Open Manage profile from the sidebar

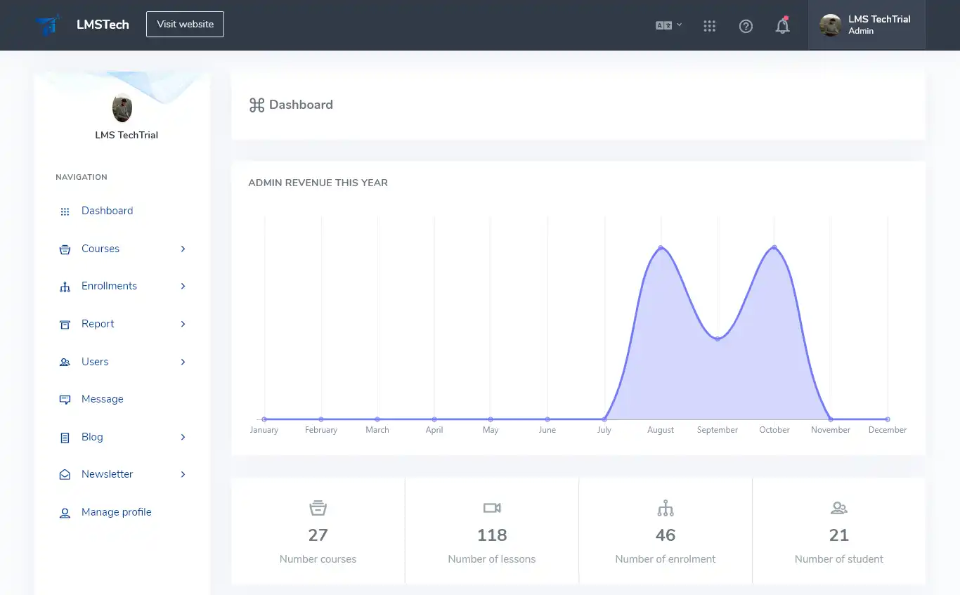click(117, 512)
